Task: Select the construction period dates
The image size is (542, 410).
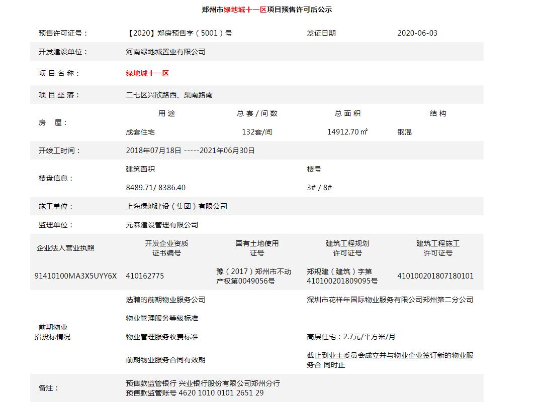Action: point(190,149)
